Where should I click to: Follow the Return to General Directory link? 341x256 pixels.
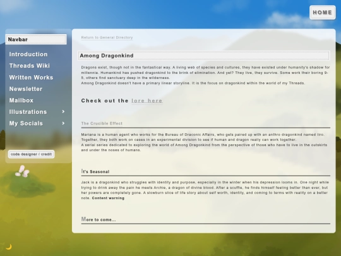click(107, 37)
